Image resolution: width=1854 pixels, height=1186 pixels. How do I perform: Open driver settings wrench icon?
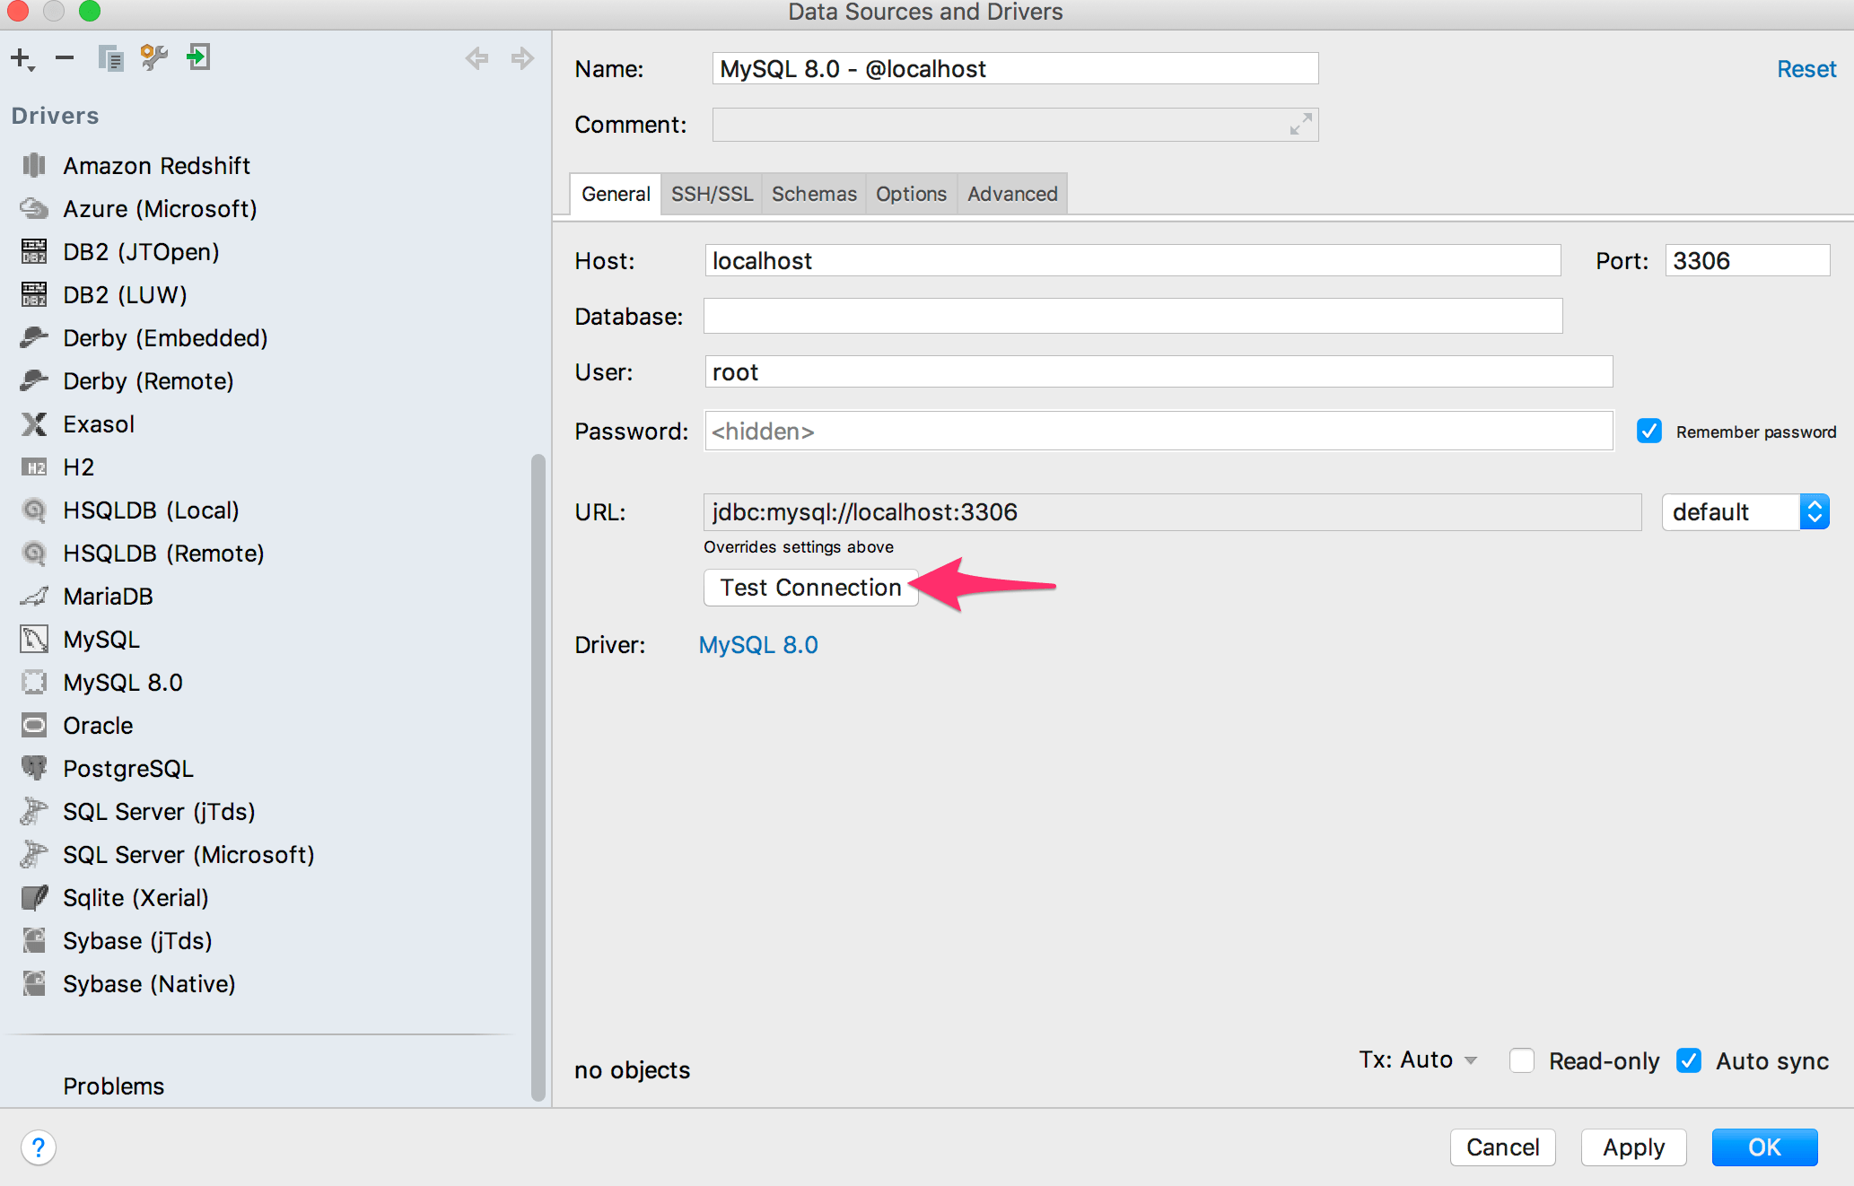pyautogui.click(x=154, y=58)
